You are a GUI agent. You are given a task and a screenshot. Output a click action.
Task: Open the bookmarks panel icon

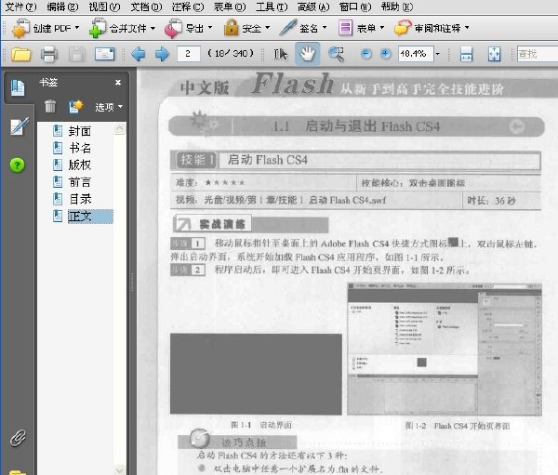coord(18,87)
